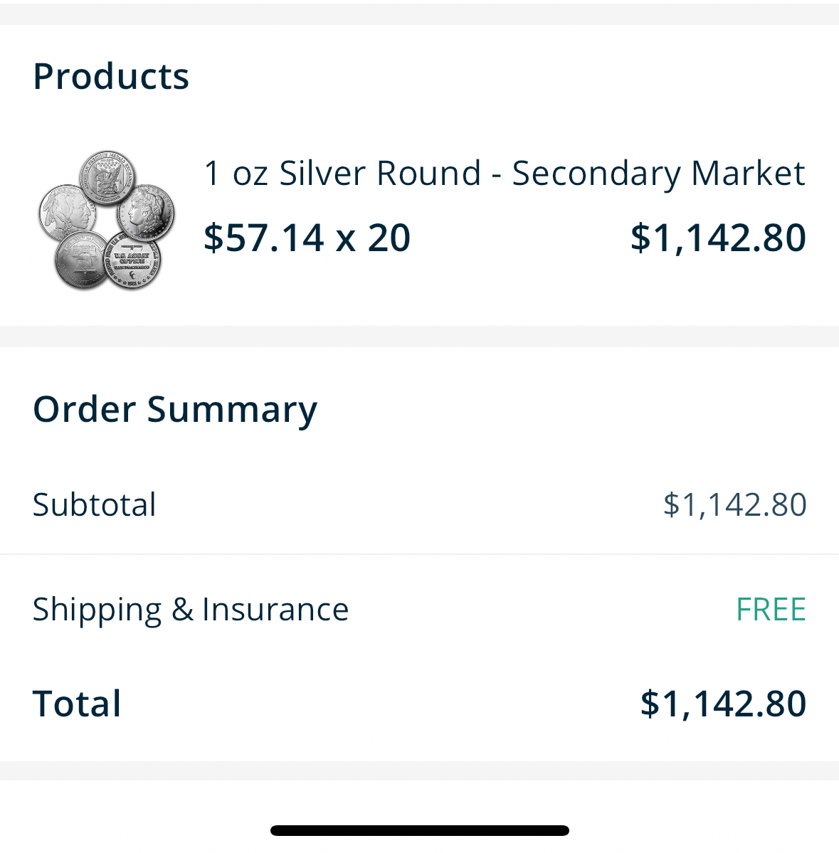839x853 pixels.
Task: Tap the $57.14 x 20 unit price
Action: tap(307, 238)
